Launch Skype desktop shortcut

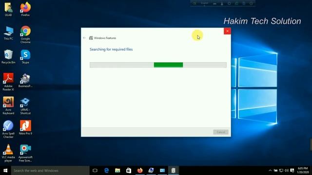[25, 56]
